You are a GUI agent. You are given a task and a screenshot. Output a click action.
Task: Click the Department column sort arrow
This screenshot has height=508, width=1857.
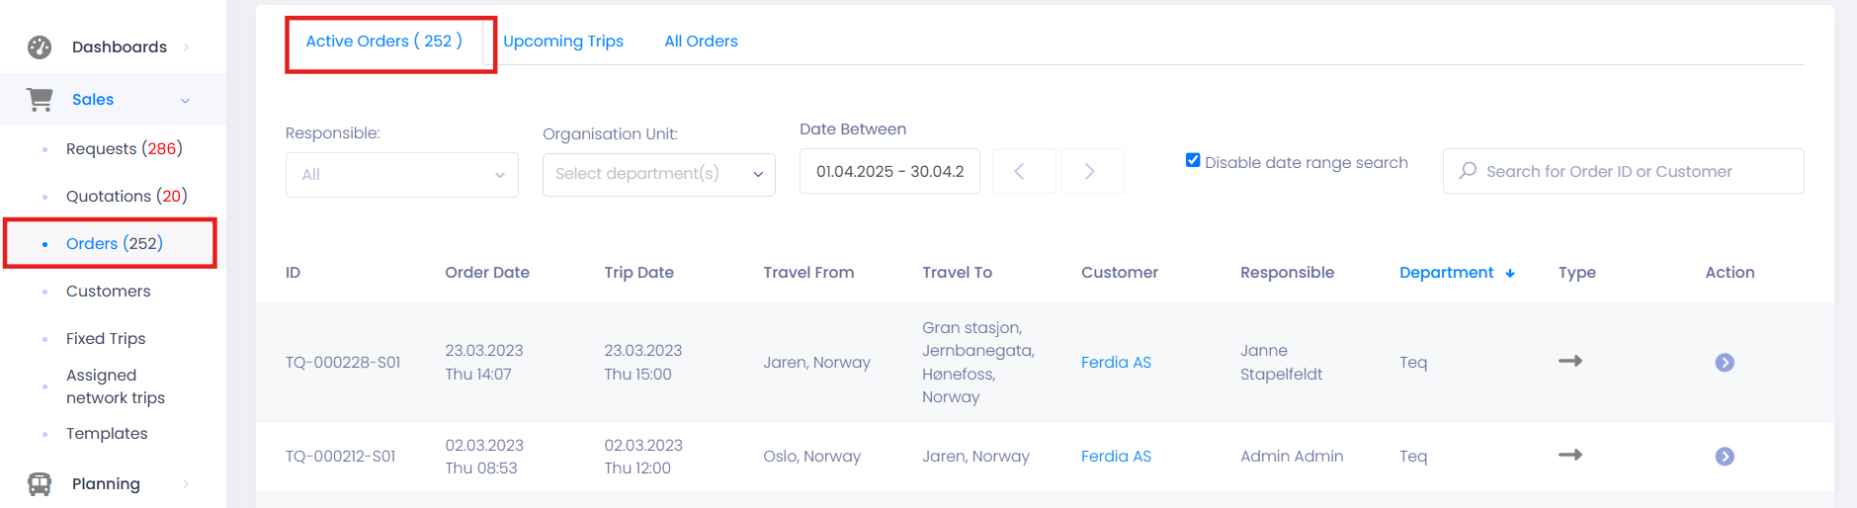coord(1510,274)
